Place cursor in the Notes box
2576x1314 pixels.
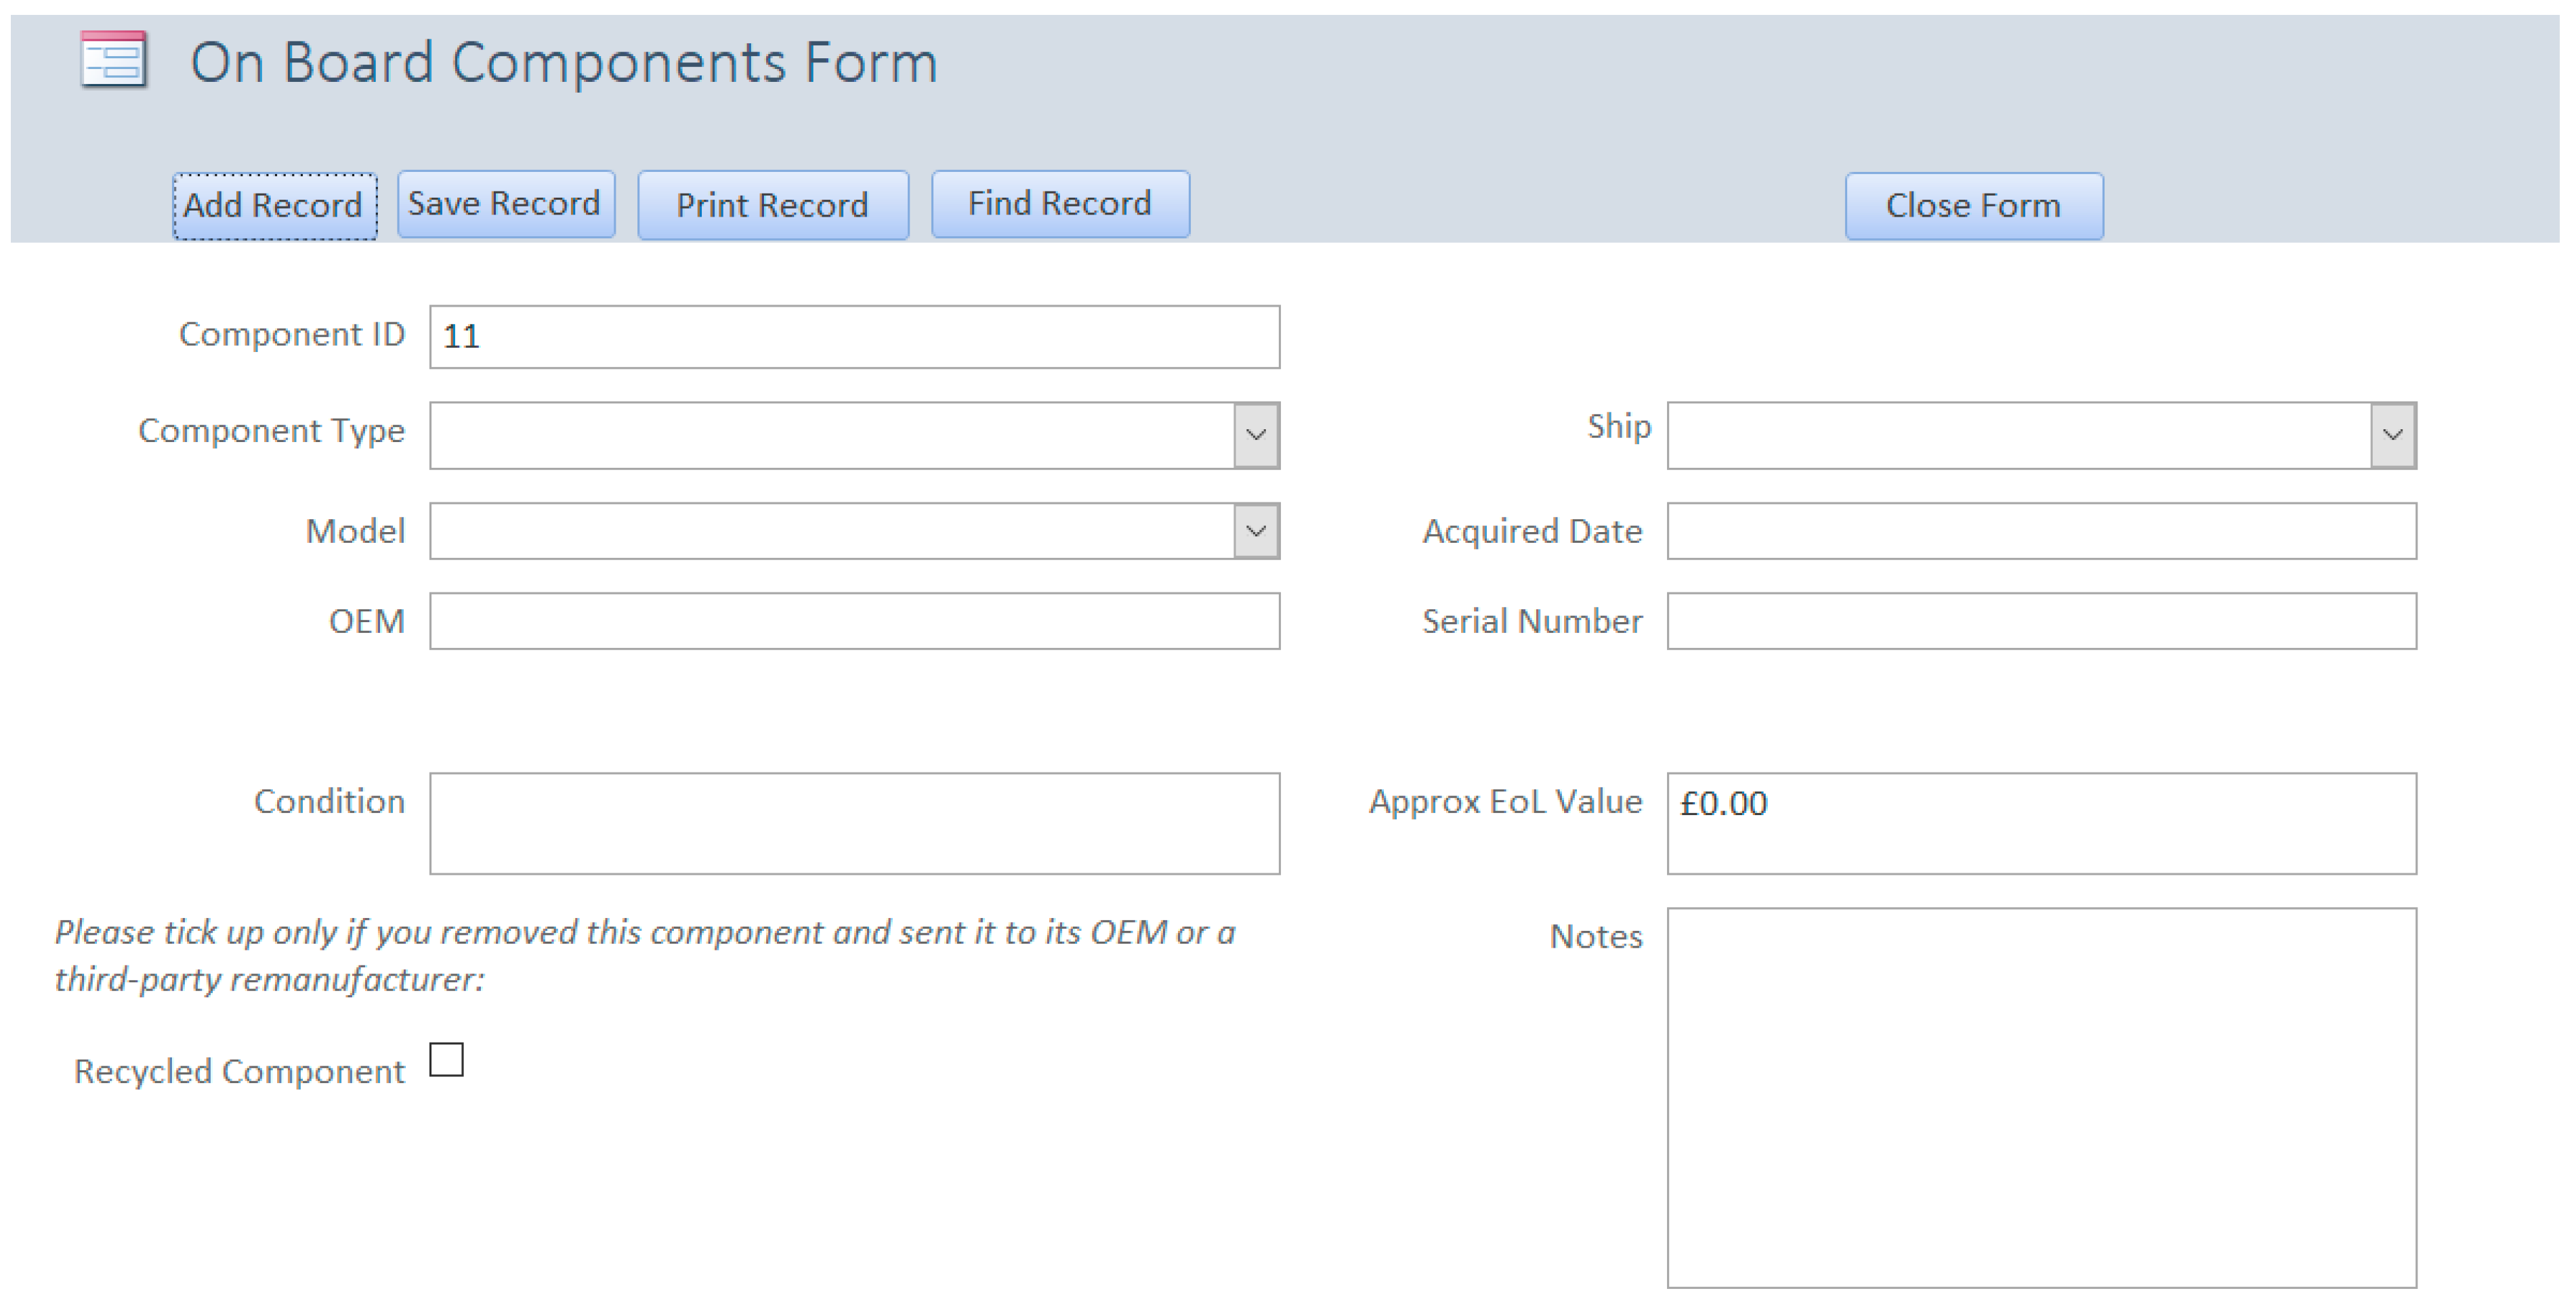tap(2040, 1096)
